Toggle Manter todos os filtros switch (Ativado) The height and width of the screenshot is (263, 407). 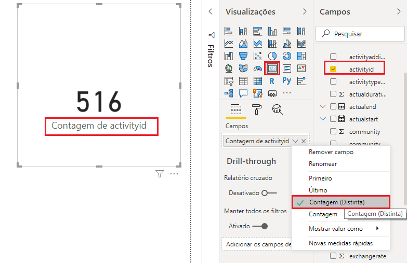(x=260, y=226)
